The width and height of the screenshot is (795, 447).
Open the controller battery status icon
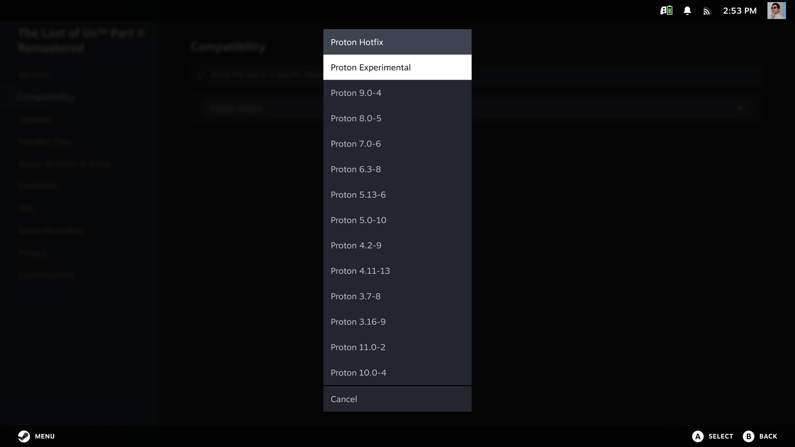pyautogui.click(x=666, y=11)
